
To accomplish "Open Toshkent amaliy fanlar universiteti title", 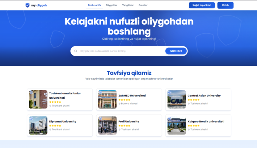I will 65,96.
